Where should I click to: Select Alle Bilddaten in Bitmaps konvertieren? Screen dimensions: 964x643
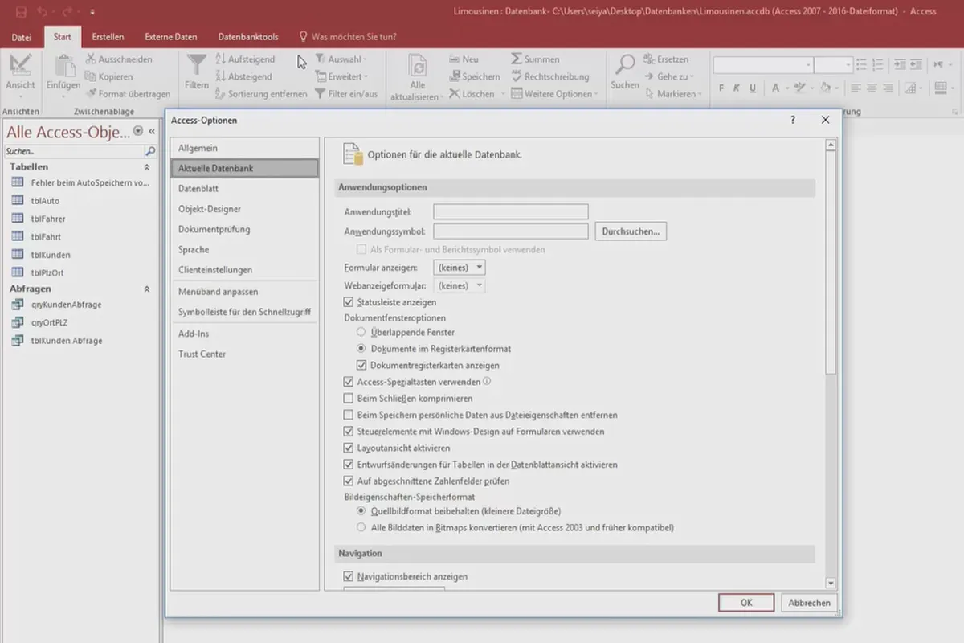pyautogui.click(x=361, y=528)
